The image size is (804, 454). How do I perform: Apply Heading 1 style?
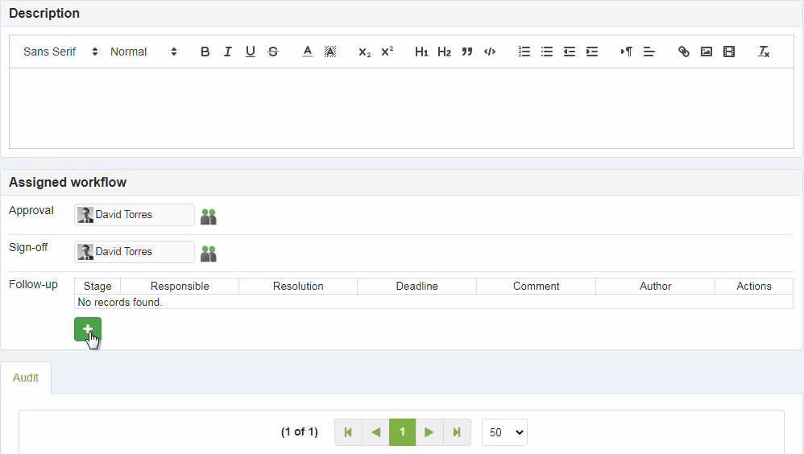[x=421, y=52]
